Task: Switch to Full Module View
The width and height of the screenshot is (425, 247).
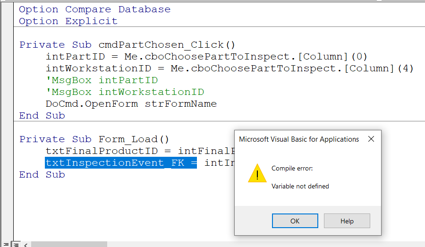Action: click(15, 244)
